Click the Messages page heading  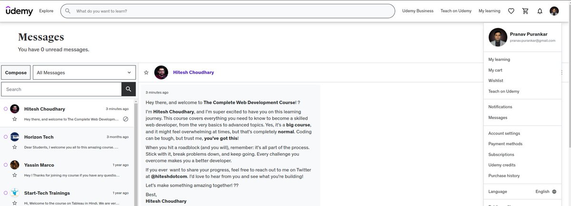pyautogui.click(x=41, y=37)
